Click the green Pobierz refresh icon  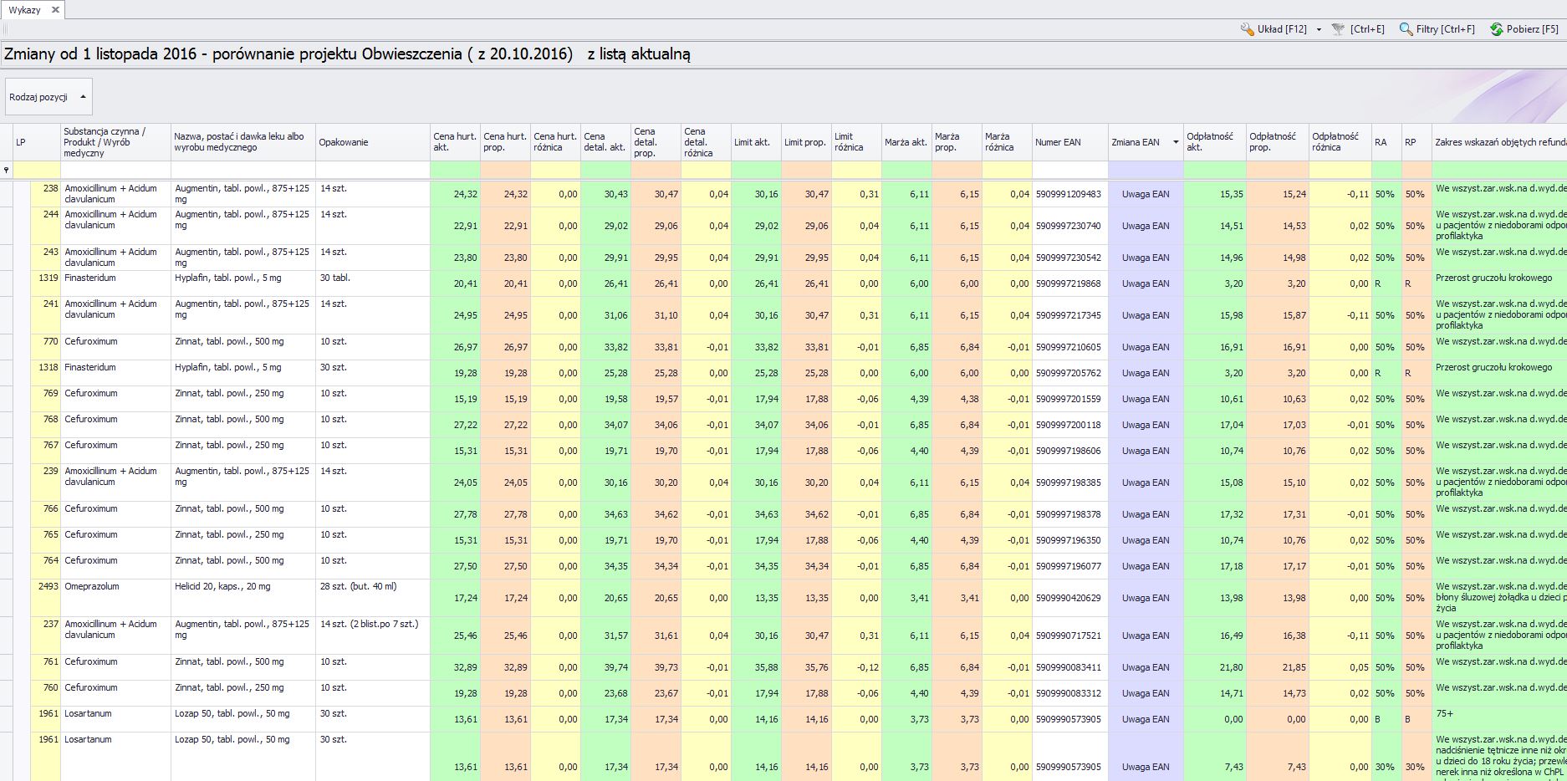tap(1497, 29)
